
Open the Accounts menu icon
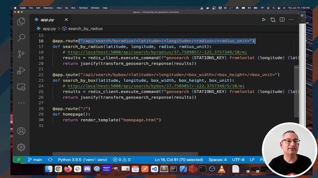(x=21, y=131)
